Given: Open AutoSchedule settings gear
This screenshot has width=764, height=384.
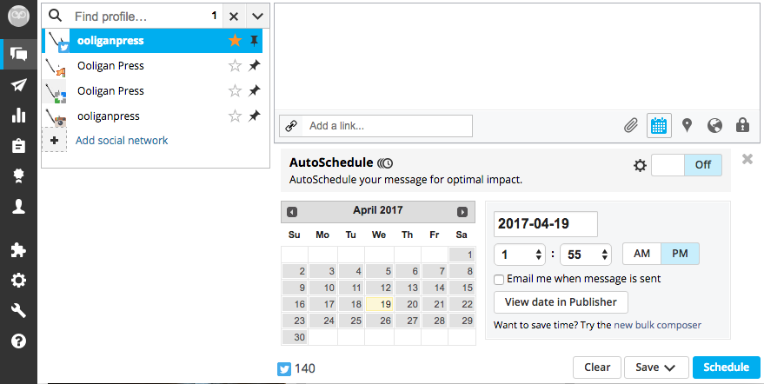Looking at the screenshot, I should [x=640, y=166].
